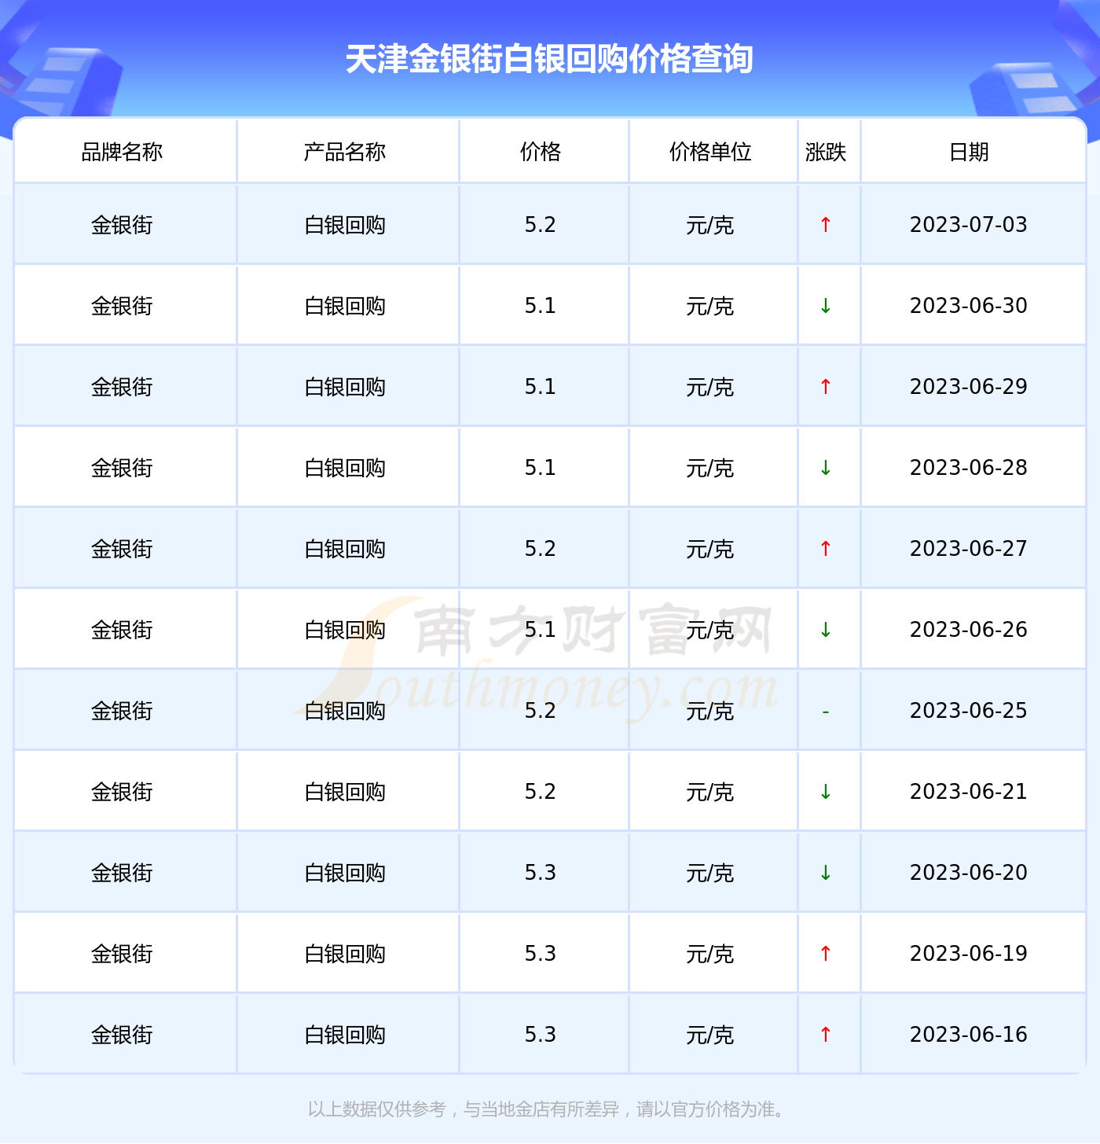Click the red up arrow for 2023-06-27
This screenshot has width=1100, height=1144.
coord(826,549)
